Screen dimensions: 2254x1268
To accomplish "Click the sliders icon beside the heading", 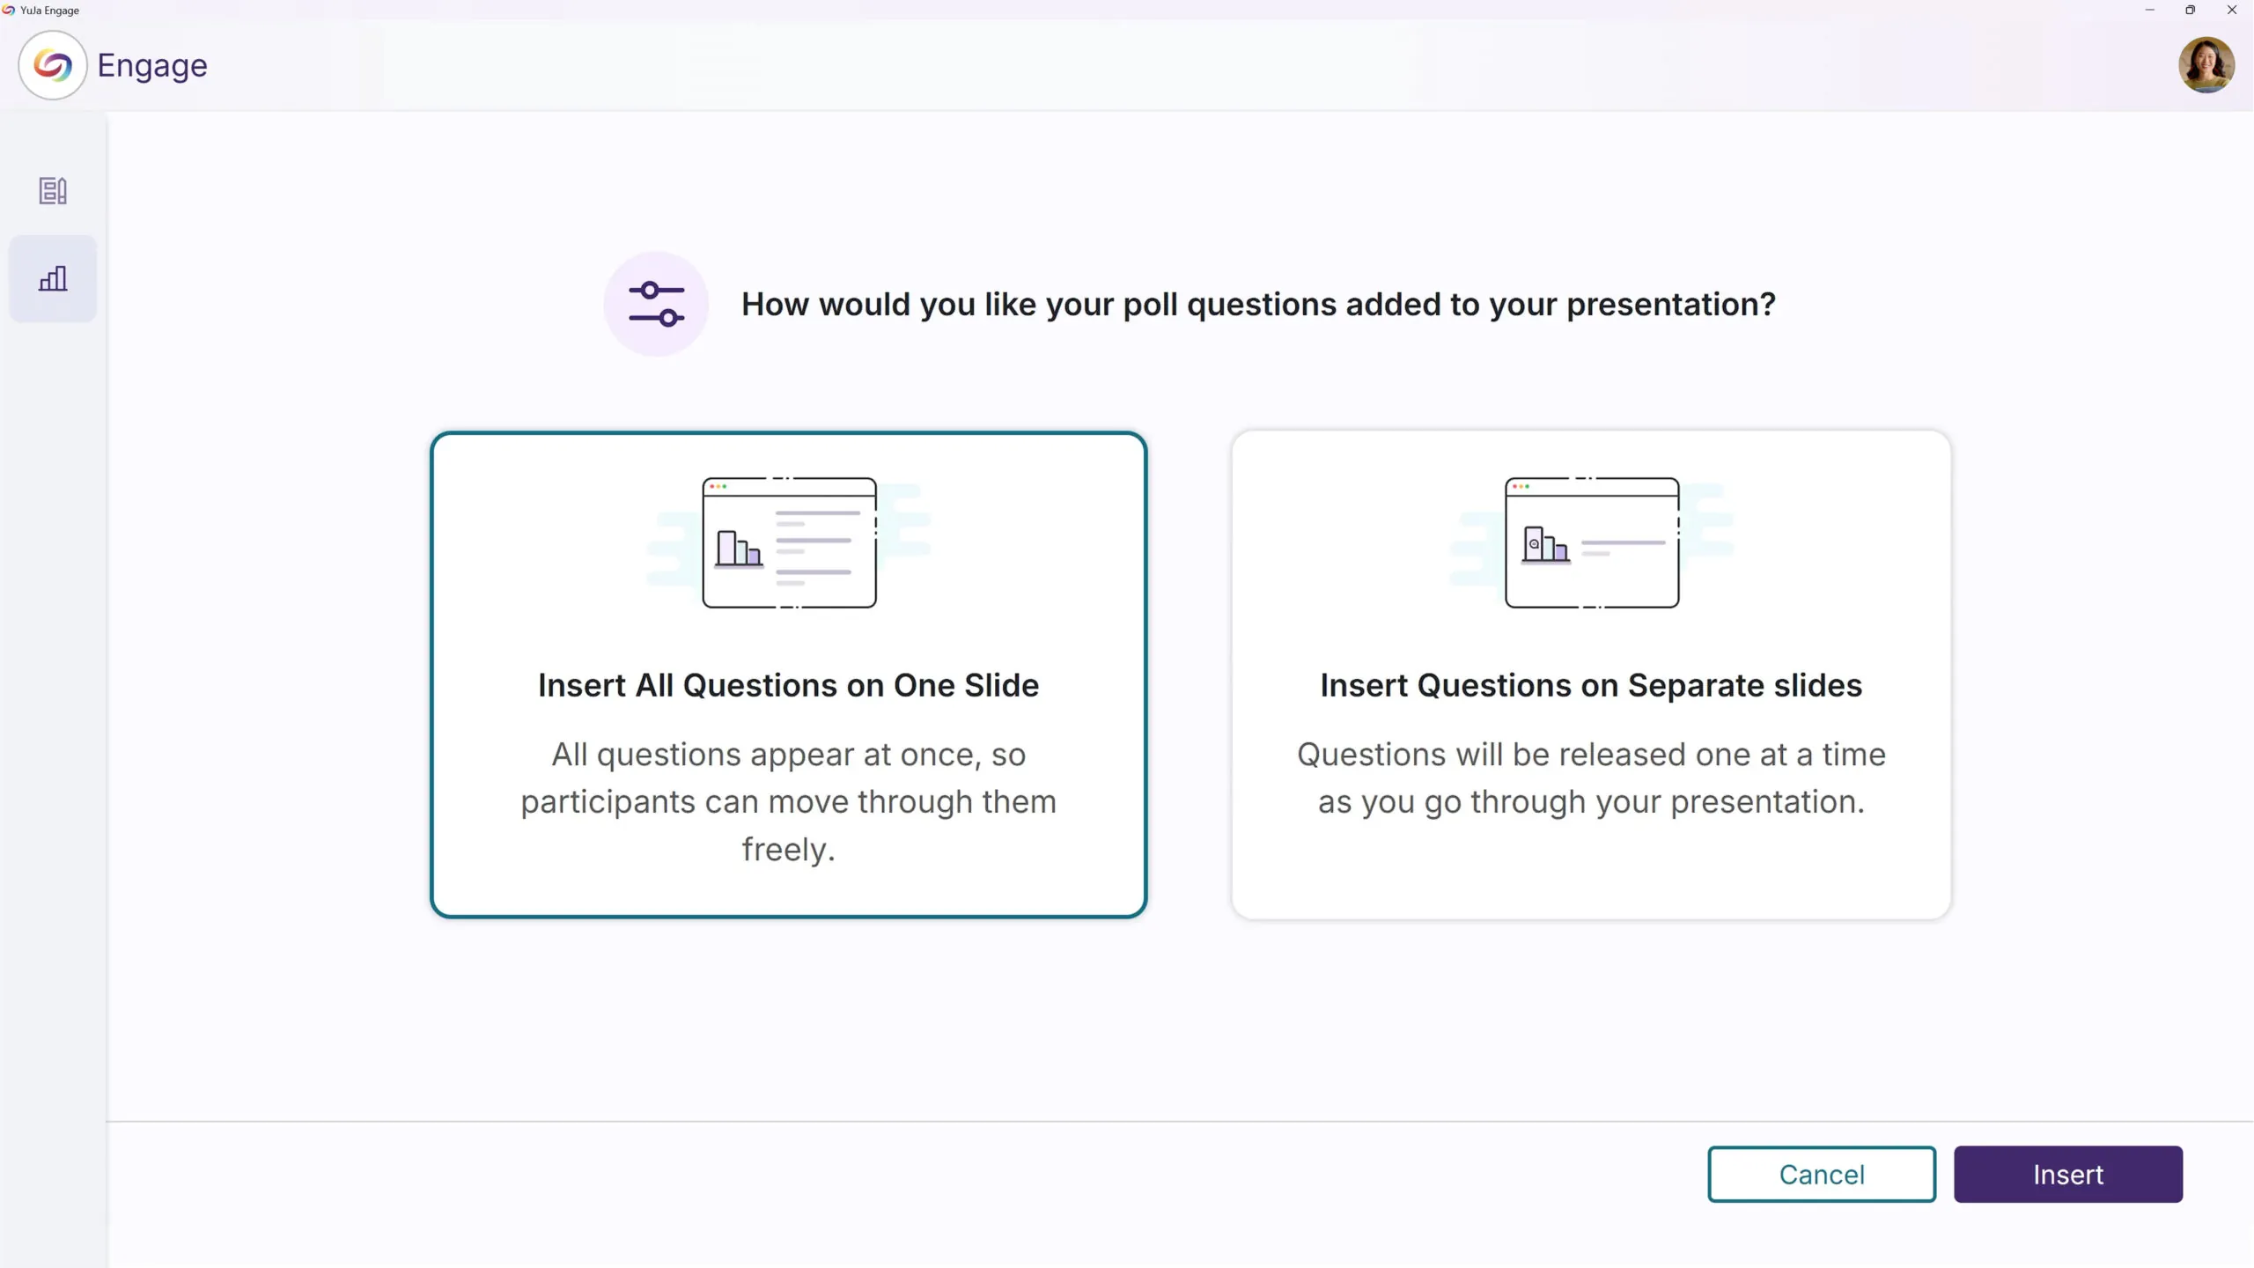I will click(x=656, y=304).
